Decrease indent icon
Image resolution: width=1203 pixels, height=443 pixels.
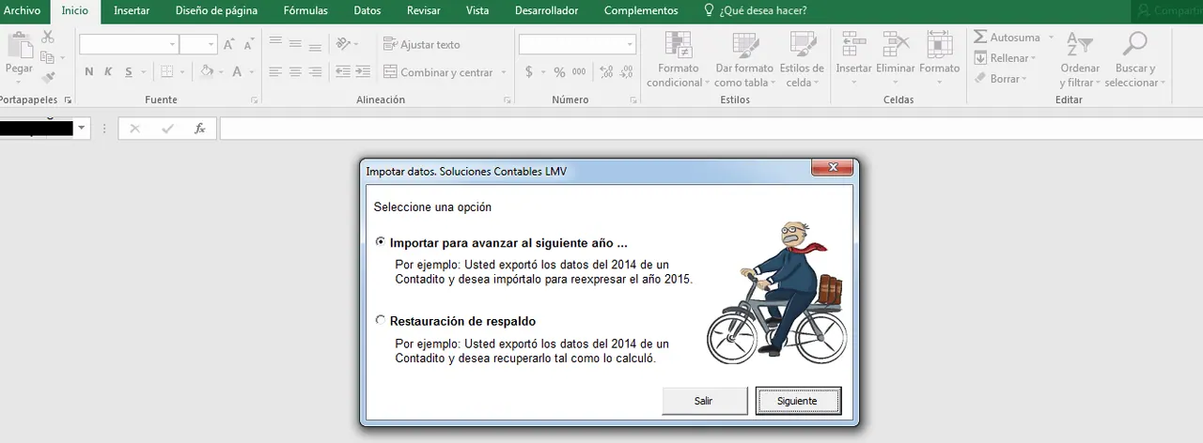click(x=342, y=72)
